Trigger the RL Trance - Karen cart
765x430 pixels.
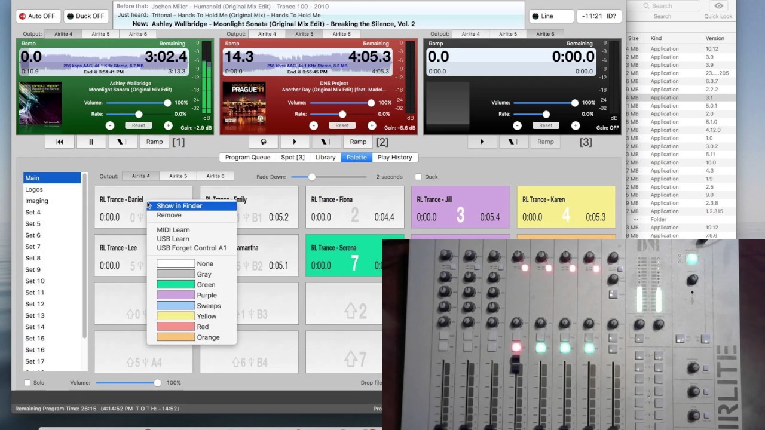566,207
